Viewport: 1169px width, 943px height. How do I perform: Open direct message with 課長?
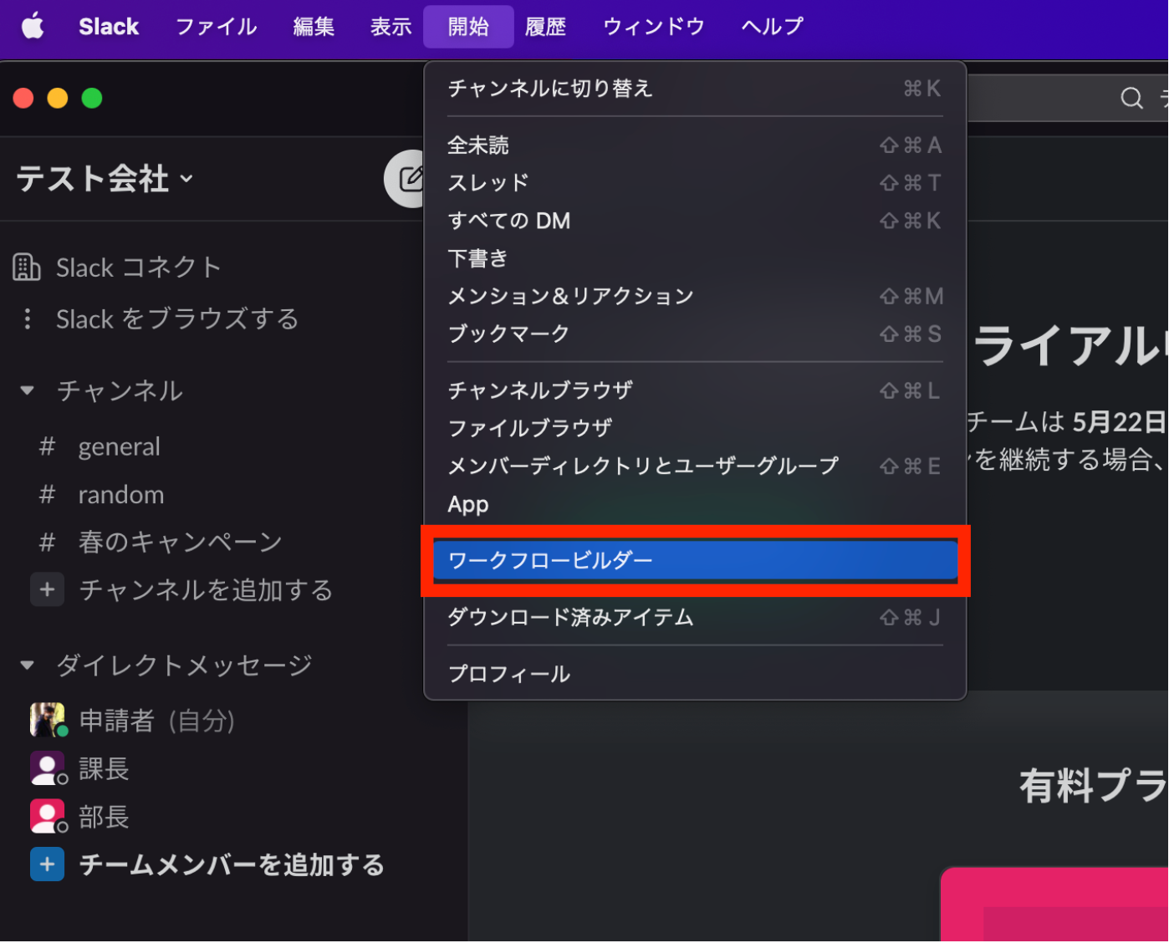[104, 768]
